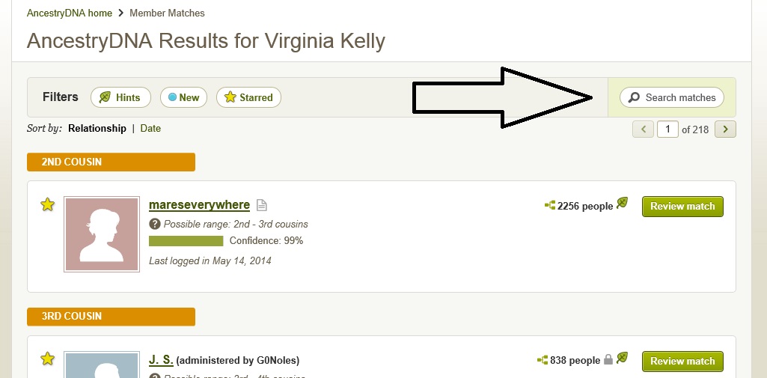Toggle the star next to J. S.
The image size is (767, 378).
click(x=47, y=359)
